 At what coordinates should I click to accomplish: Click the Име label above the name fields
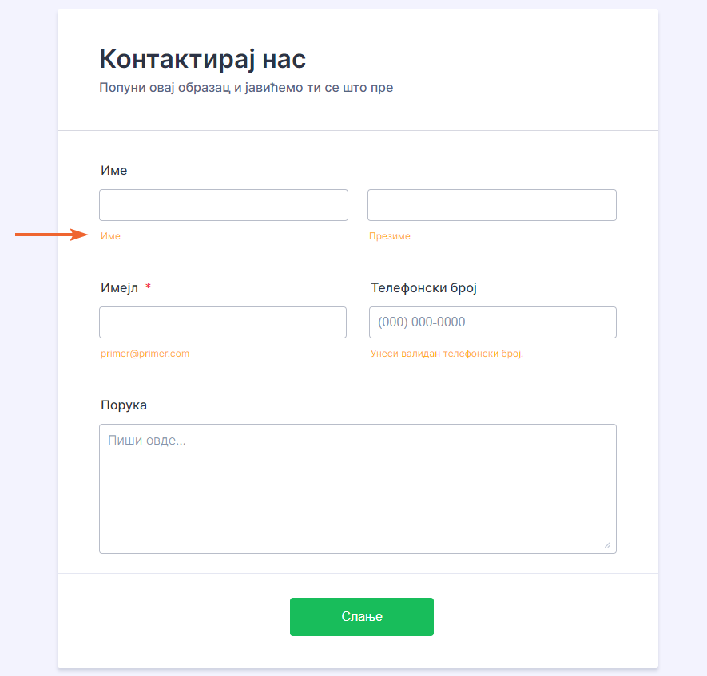point(113,170)
